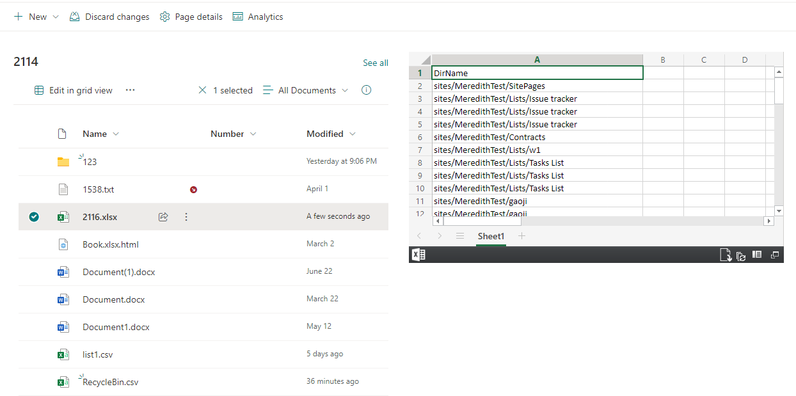Image resolution: width=796 pixels, height=396 pixels.
Task: Click the Word icon for Document(1).docx
Action: pos(63,272)
